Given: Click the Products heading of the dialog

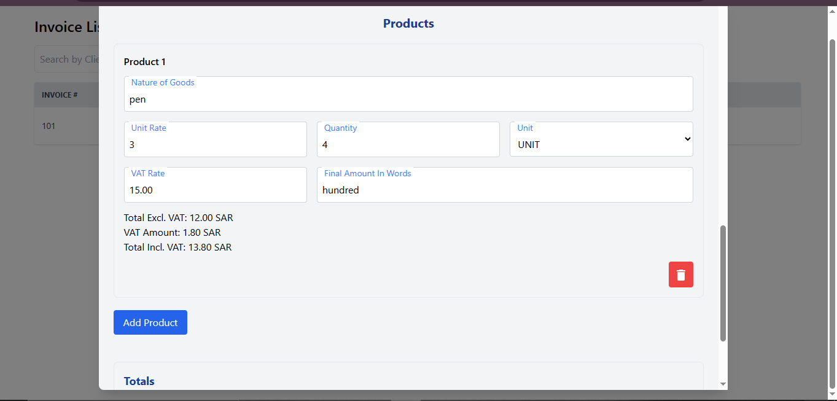Looking at the screenshot, I should [x=408, y=23].
